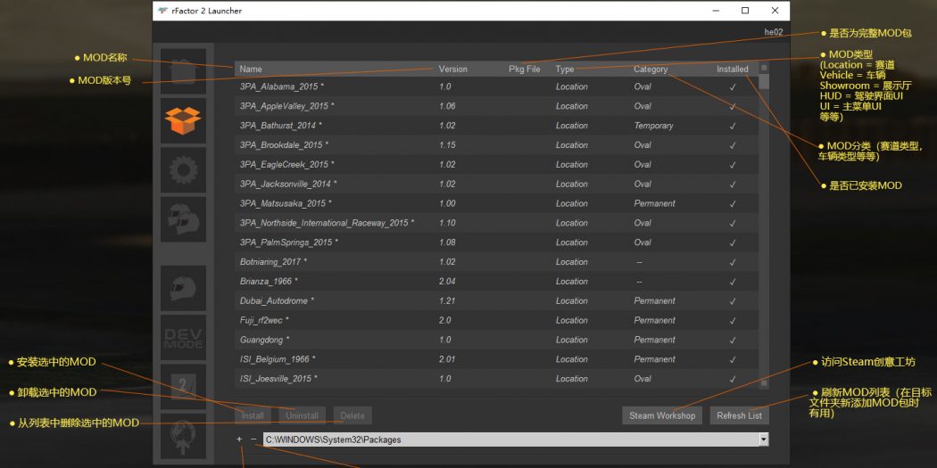
Task: Open the package folder path dropdown arrow
Action: pos(764,439)
